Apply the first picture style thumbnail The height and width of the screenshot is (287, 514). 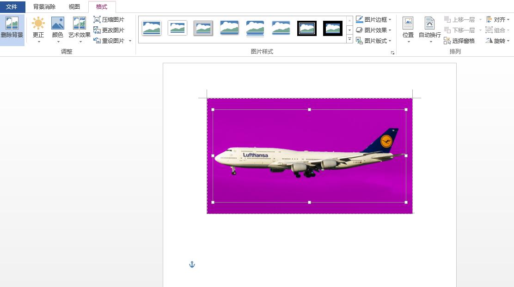tap(152, 28)
